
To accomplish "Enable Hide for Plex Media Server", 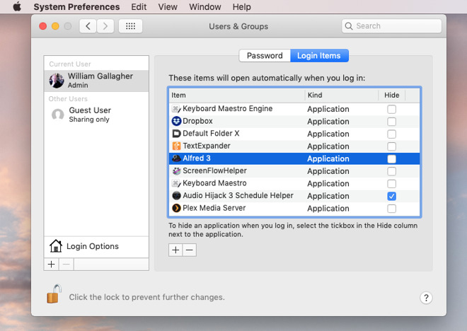I will click(x=392, y=209).
